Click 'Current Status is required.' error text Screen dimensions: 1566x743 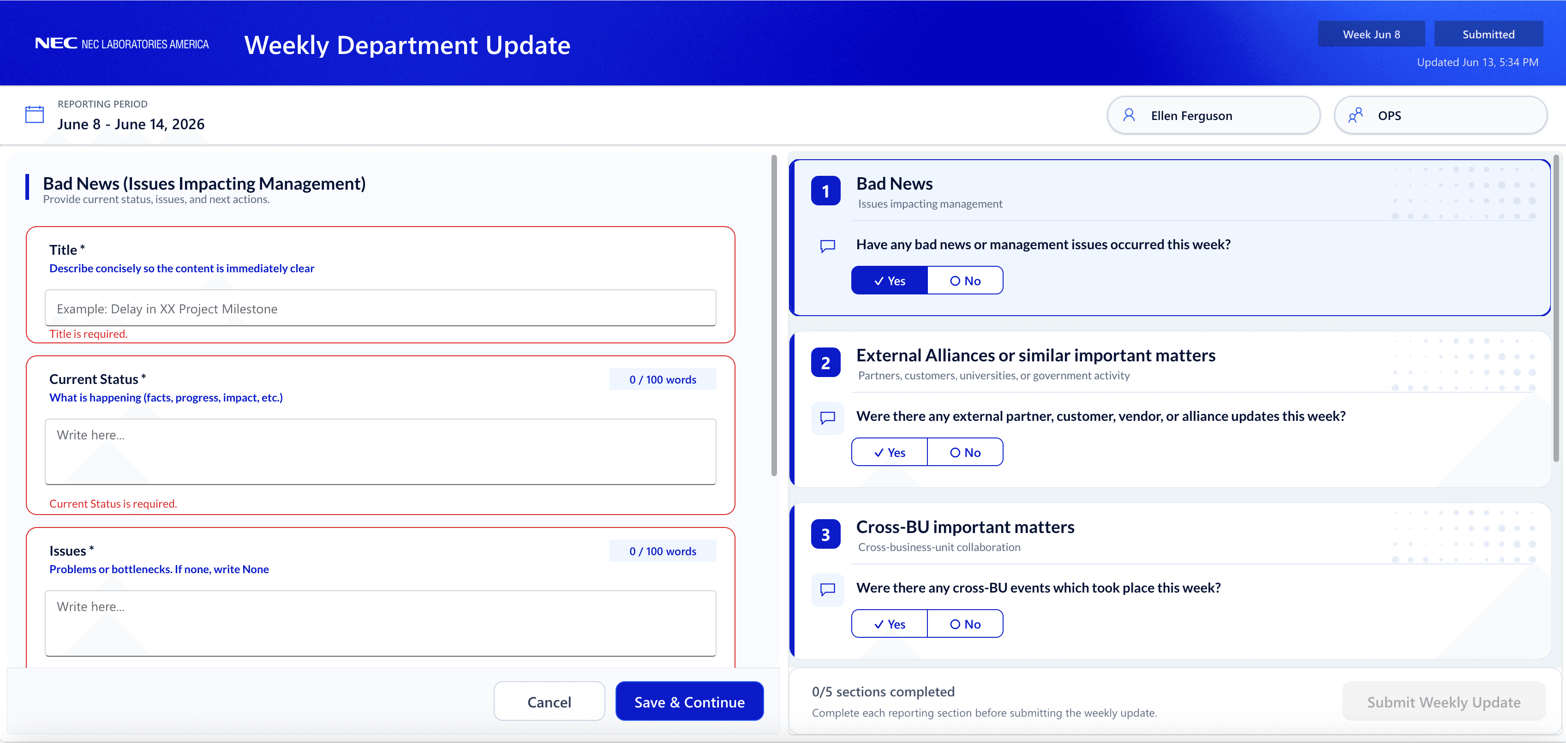[113, 503]
